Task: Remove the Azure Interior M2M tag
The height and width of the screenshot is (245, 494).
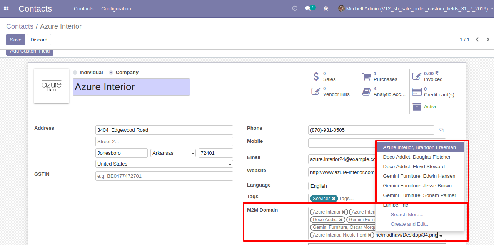Action: point(344,212)
